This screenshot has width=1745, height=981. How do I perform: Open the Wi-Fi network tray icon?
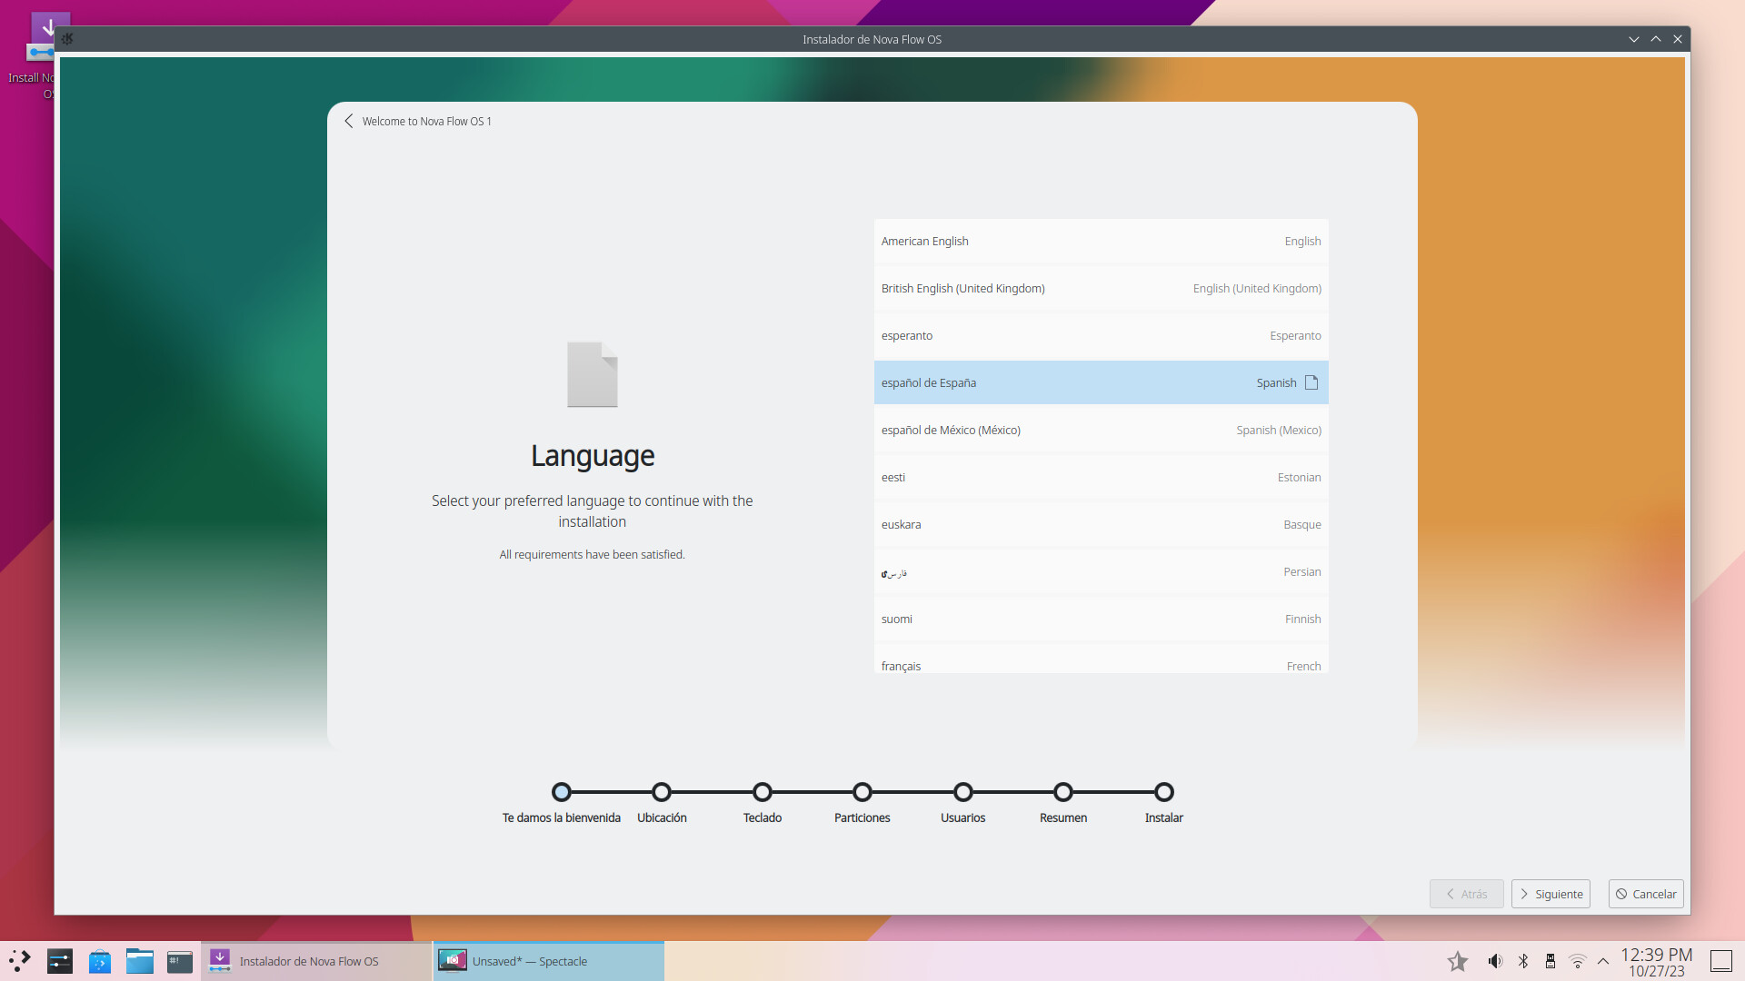[1578, 961]
